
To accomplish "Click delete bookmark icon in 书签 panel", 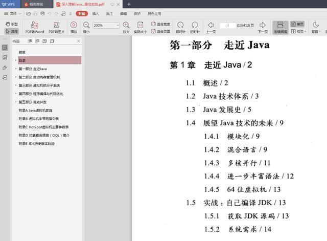I will tap(52, 41).
